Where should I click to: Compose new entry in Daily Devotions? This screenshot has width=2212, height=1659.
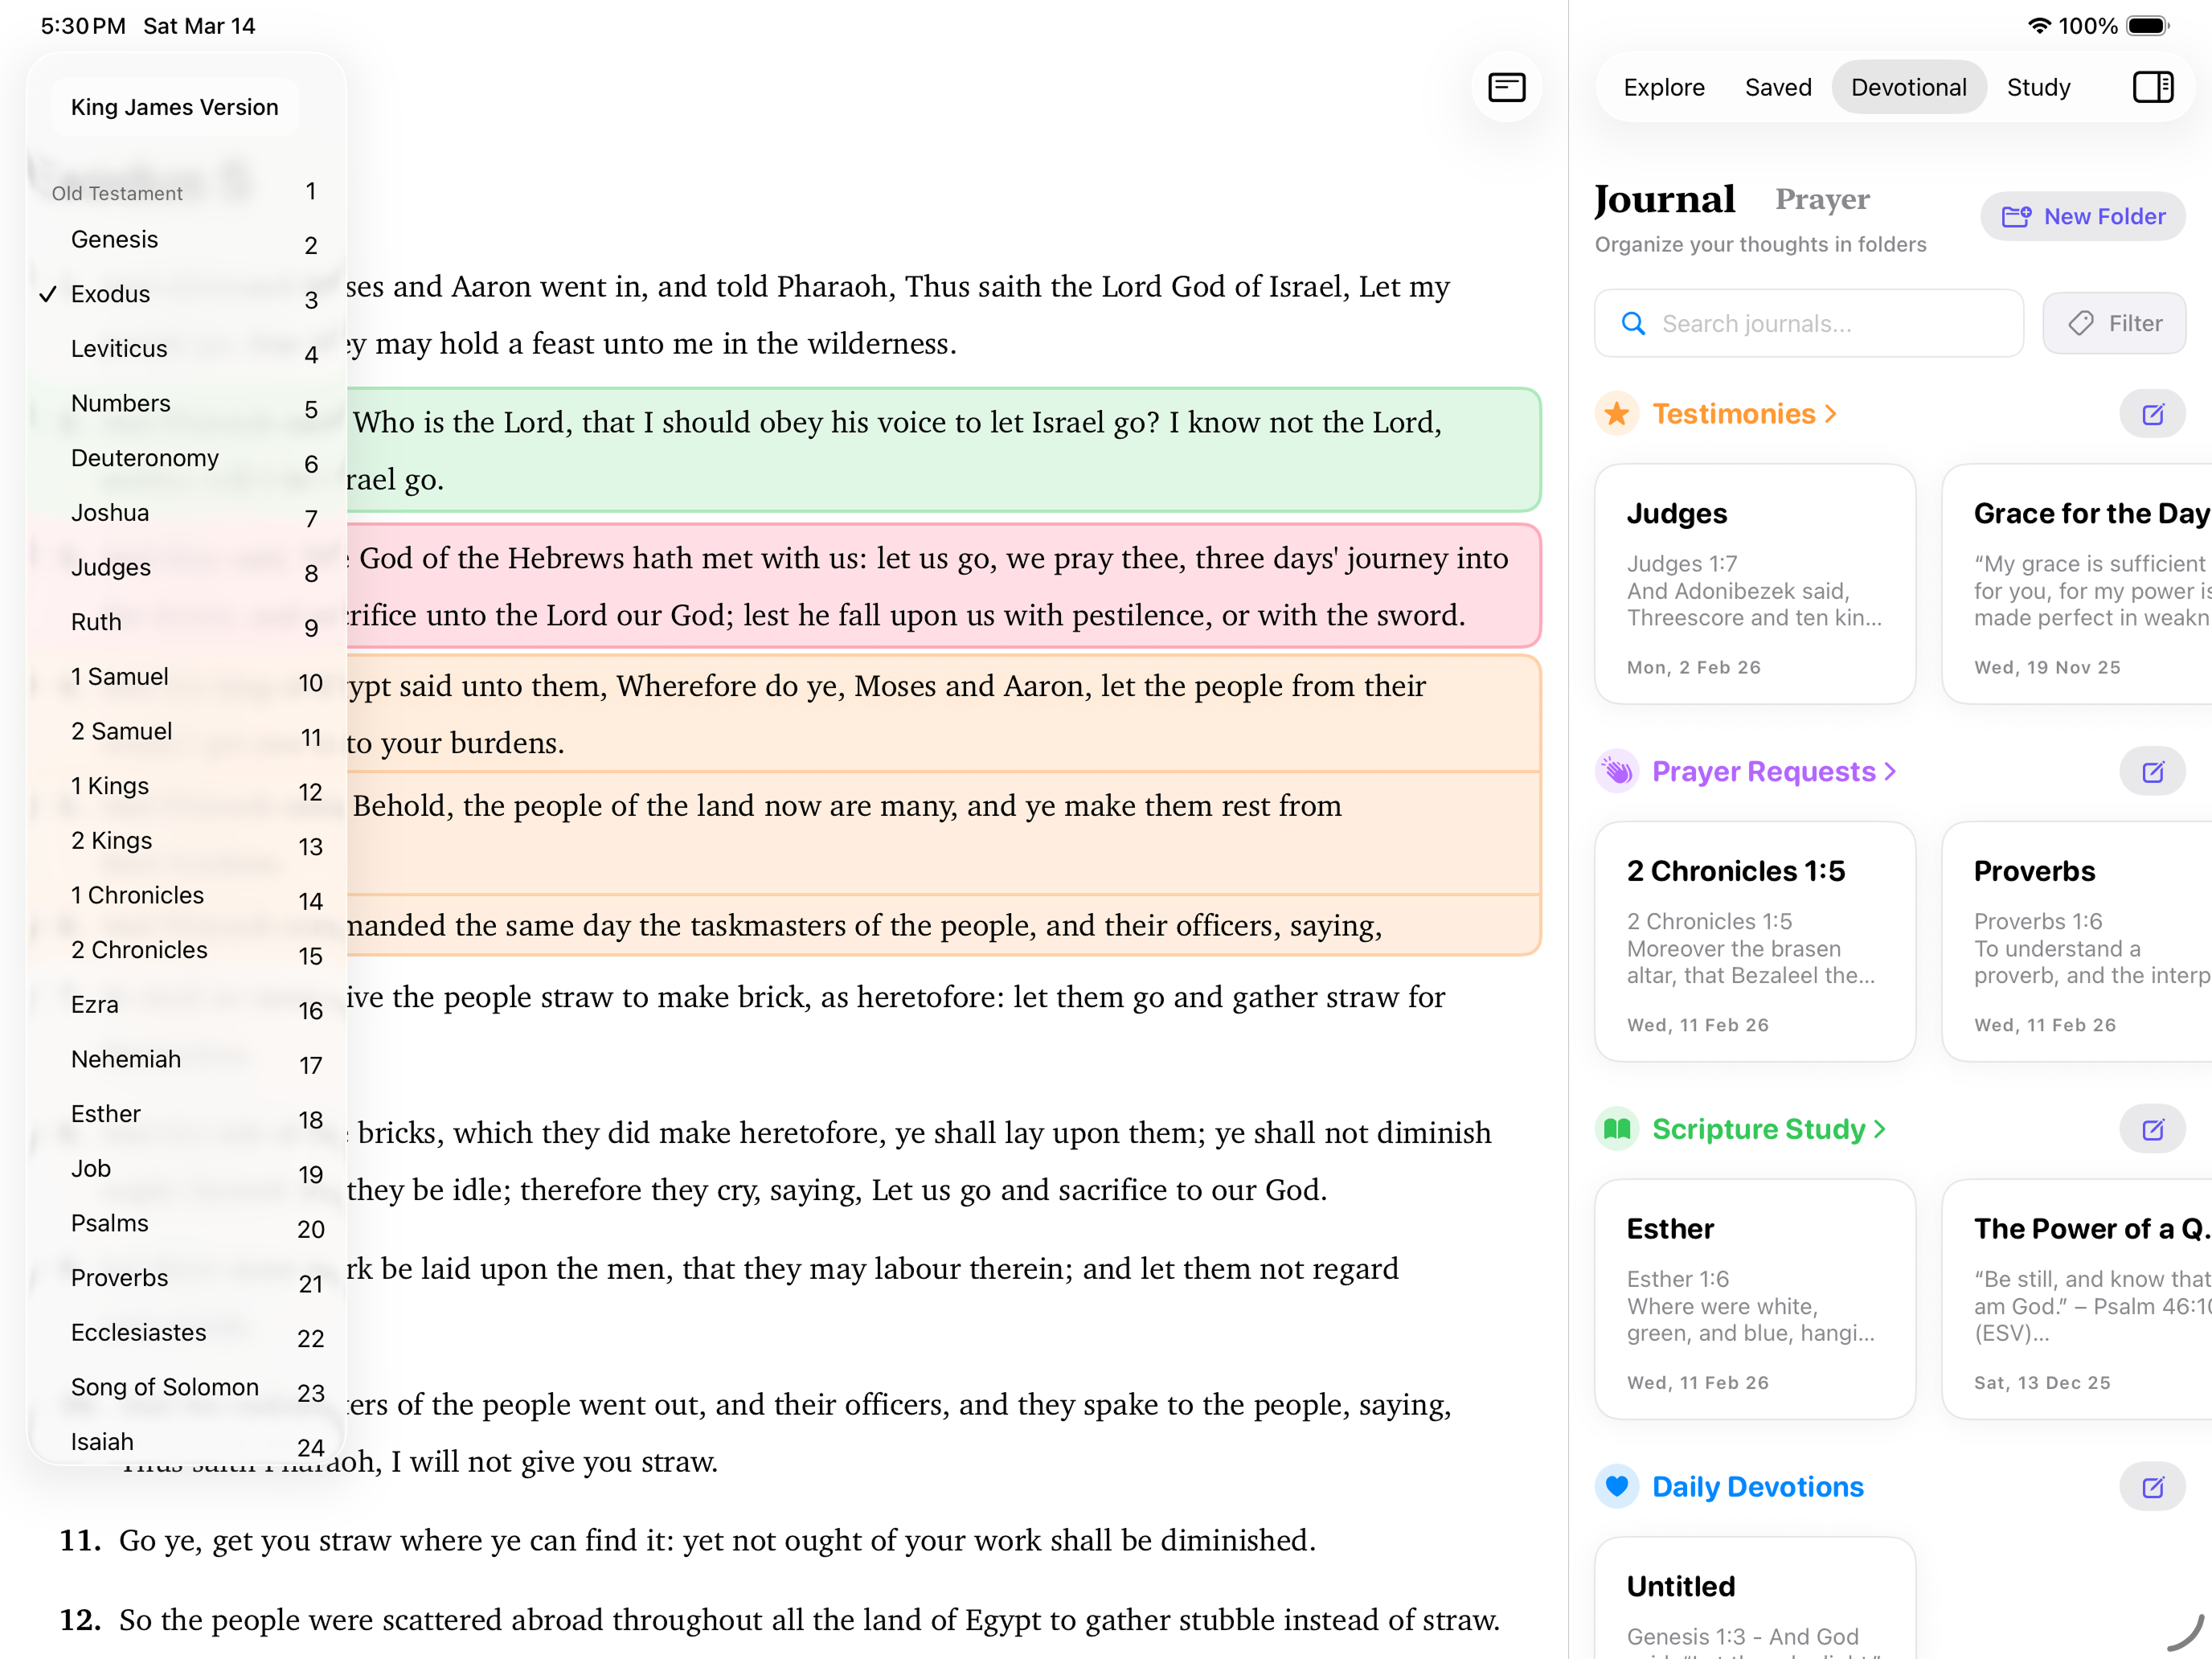point(2152,1486)
